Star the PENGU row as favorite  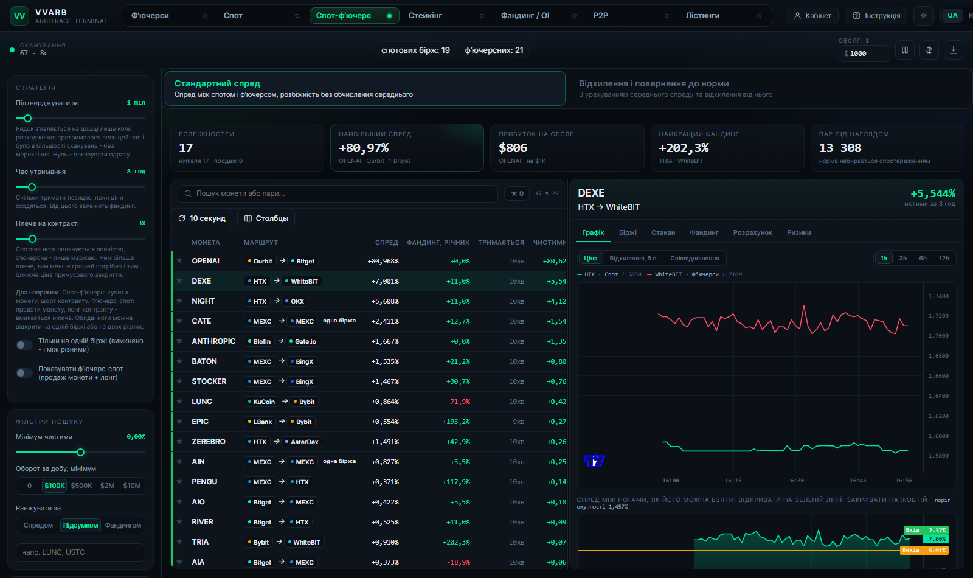(x=179, y=481)
